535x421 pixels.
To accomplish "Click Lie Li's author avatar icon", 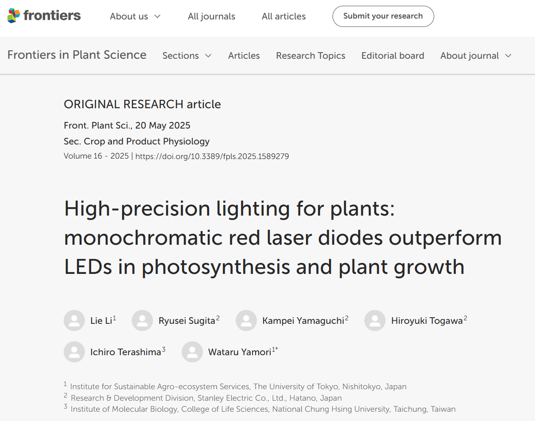I will tap(74, 321).
